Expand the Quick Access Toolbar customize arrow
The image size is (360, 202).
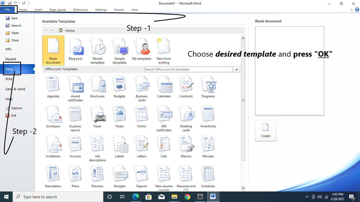pyautogui.click(x=30, y=3)
